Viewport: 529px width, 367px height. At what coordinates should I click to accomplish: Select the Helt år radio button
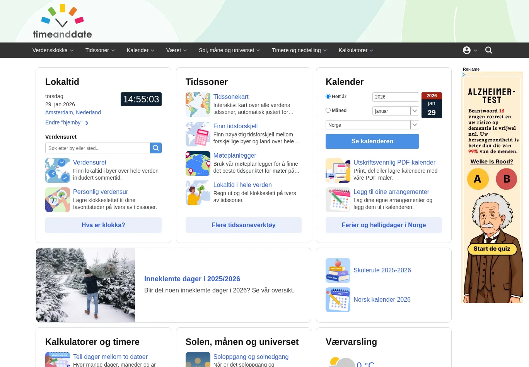click(328, 97)
